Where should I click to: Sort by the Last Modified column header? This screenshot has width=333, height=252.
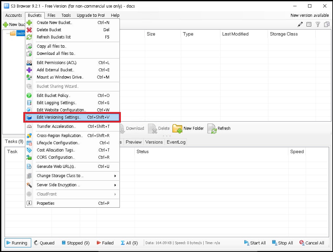coord(244,34)
